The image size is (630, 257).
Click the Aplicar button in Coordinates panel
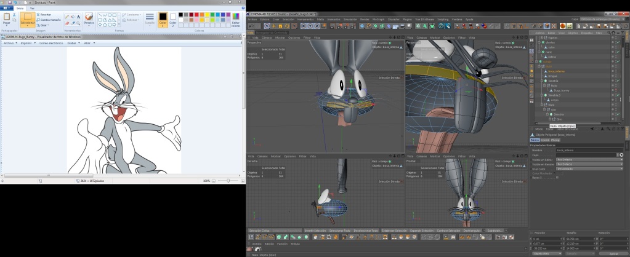pyautogui.click(x=613, y=253)
